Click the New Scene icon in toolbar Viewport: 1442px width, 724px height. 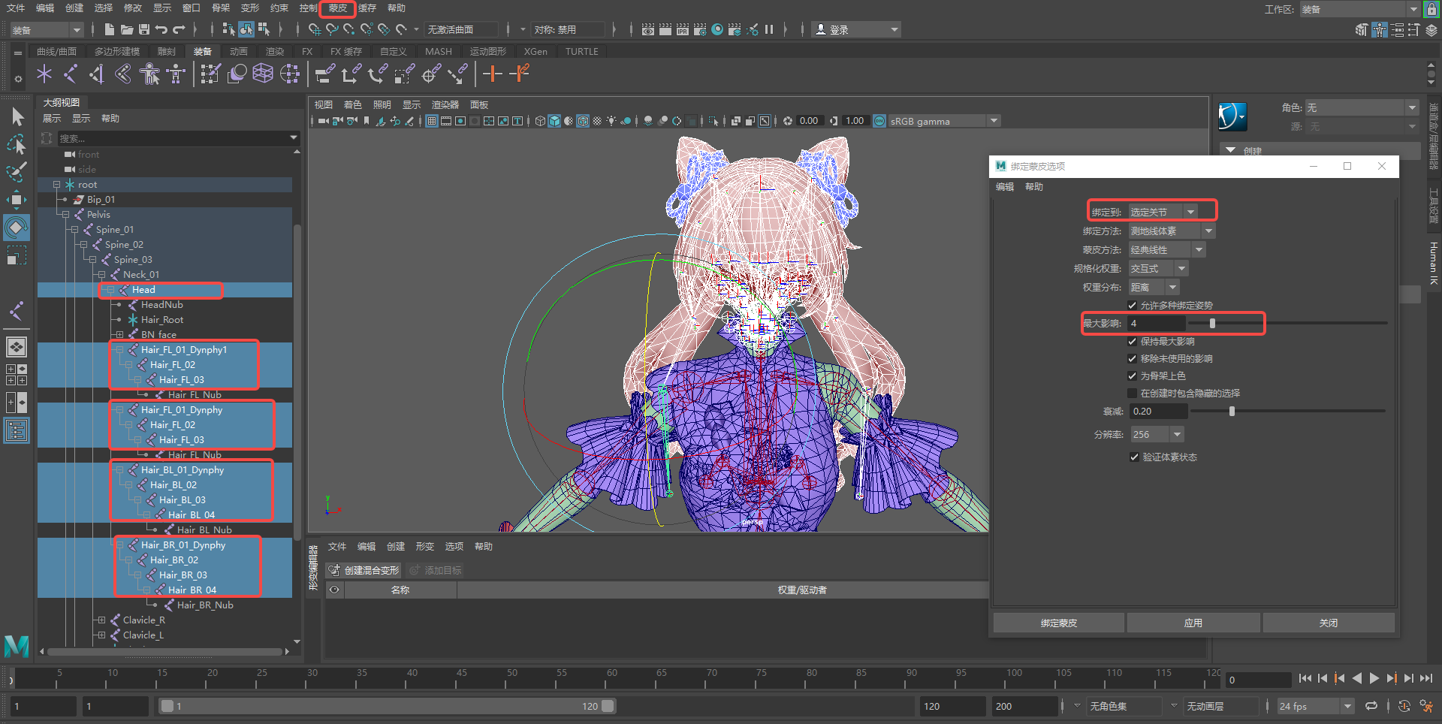tap(110, 29)
